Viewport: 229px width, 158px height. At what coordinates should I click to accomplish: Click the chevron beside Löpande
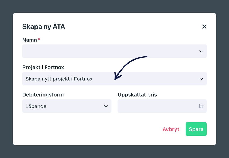click(106, 106)
